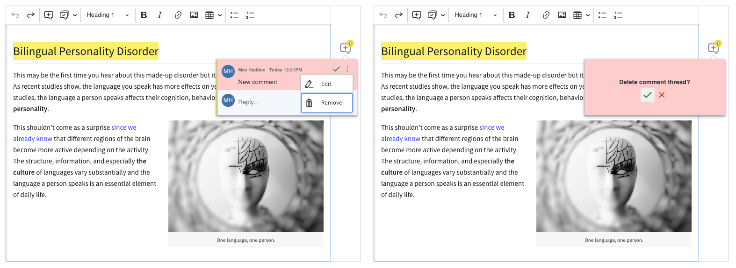Follow the "since we" link in the left document
The image size is (736, 268).
tap(124, 127)
